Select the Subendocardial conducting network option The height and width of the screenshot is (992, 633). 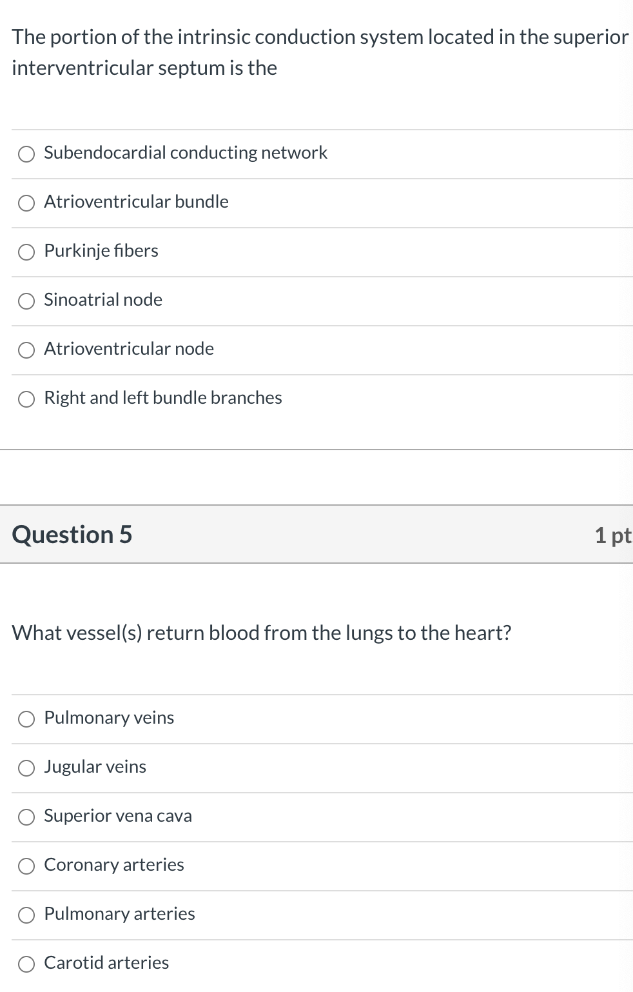(26, 154)
